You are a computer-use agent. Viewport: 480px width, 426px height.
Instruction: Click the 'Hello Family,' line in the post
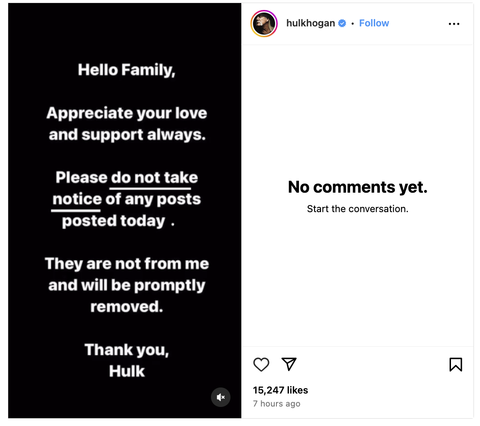pos(126,70)
